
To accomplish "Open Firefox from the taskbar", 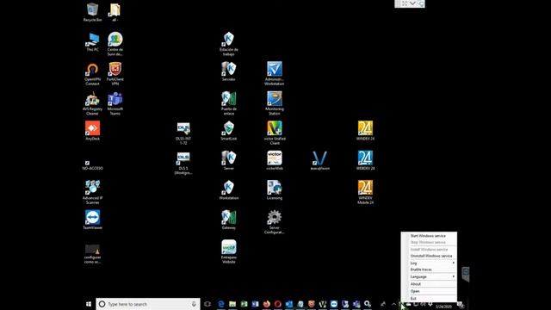I will (266, 304).
